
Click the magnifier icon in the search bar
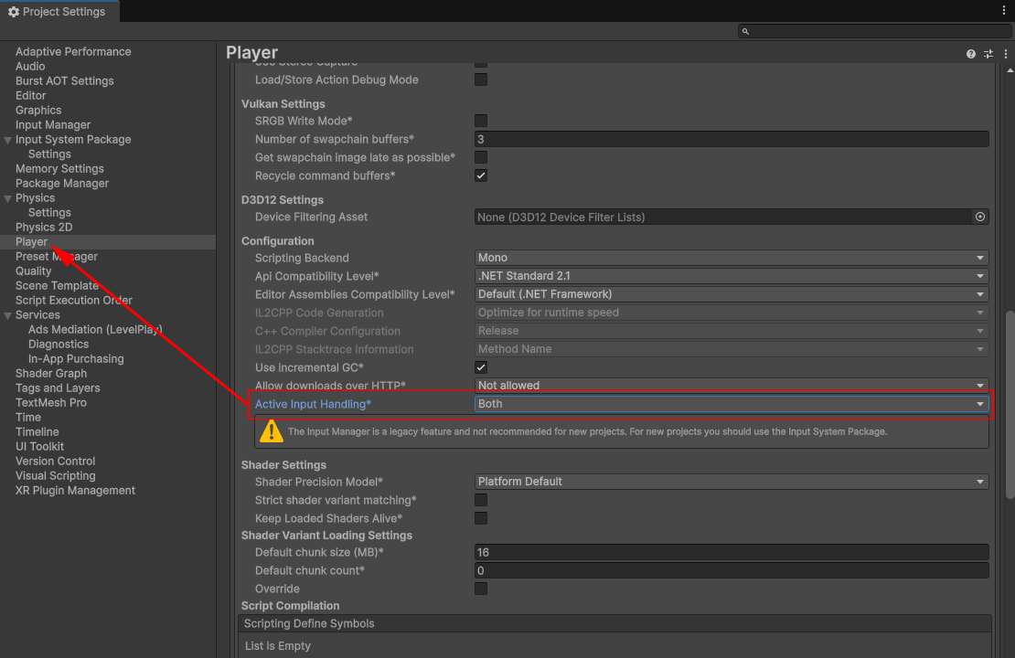(x=747, y=30)
